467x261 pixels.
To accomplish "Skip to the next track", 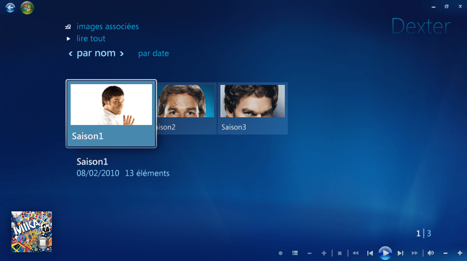I will 400,253.
